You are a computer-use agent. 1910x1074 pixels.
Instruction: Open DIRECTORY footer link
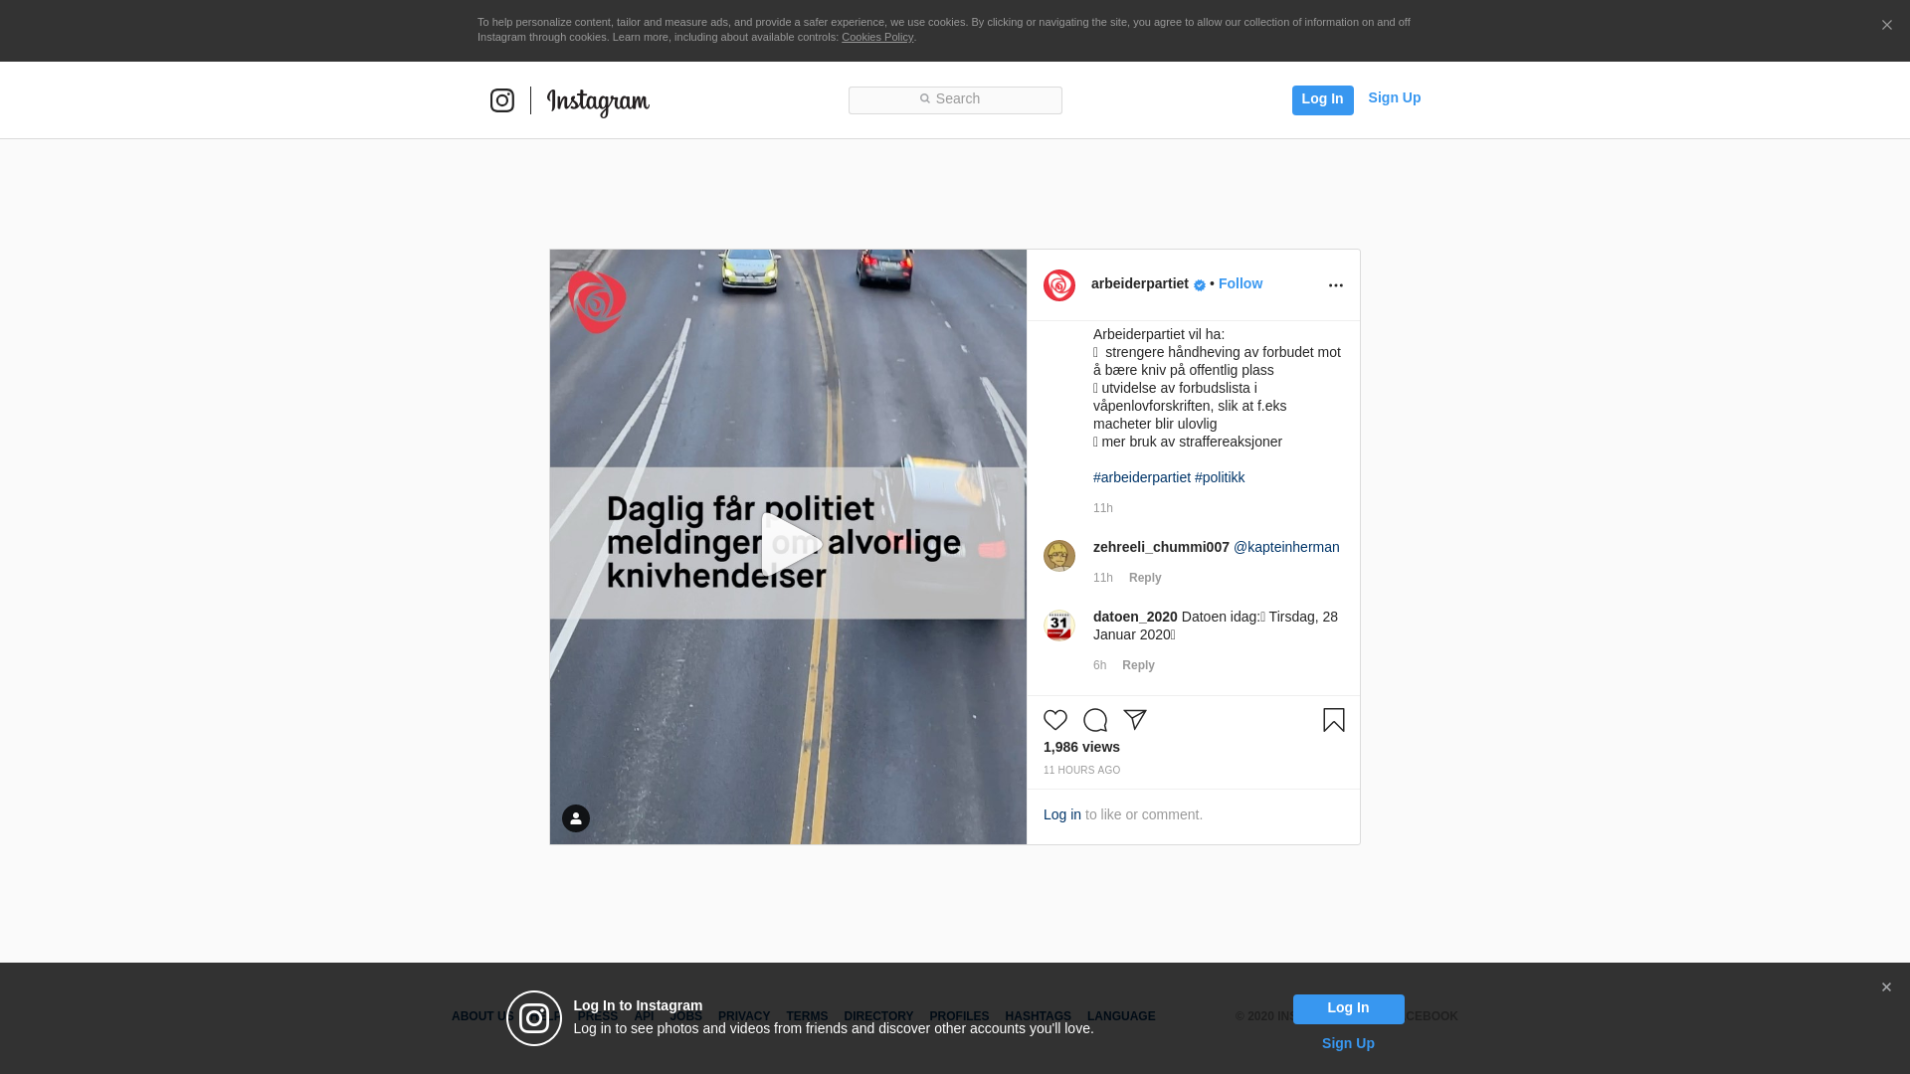(x=878, y=1016)
